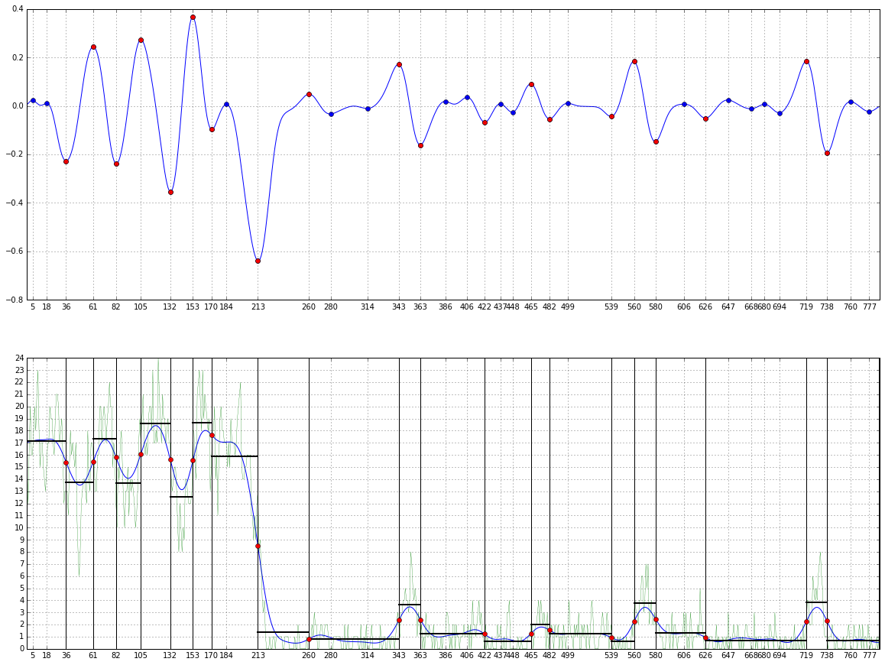Image resolution: width=885 pixels, height=665 pixels.
Task: Click the 24 y-axis label of lower plot
Action: 20,358
